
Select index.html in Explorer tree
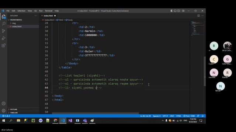coord(17,26)
